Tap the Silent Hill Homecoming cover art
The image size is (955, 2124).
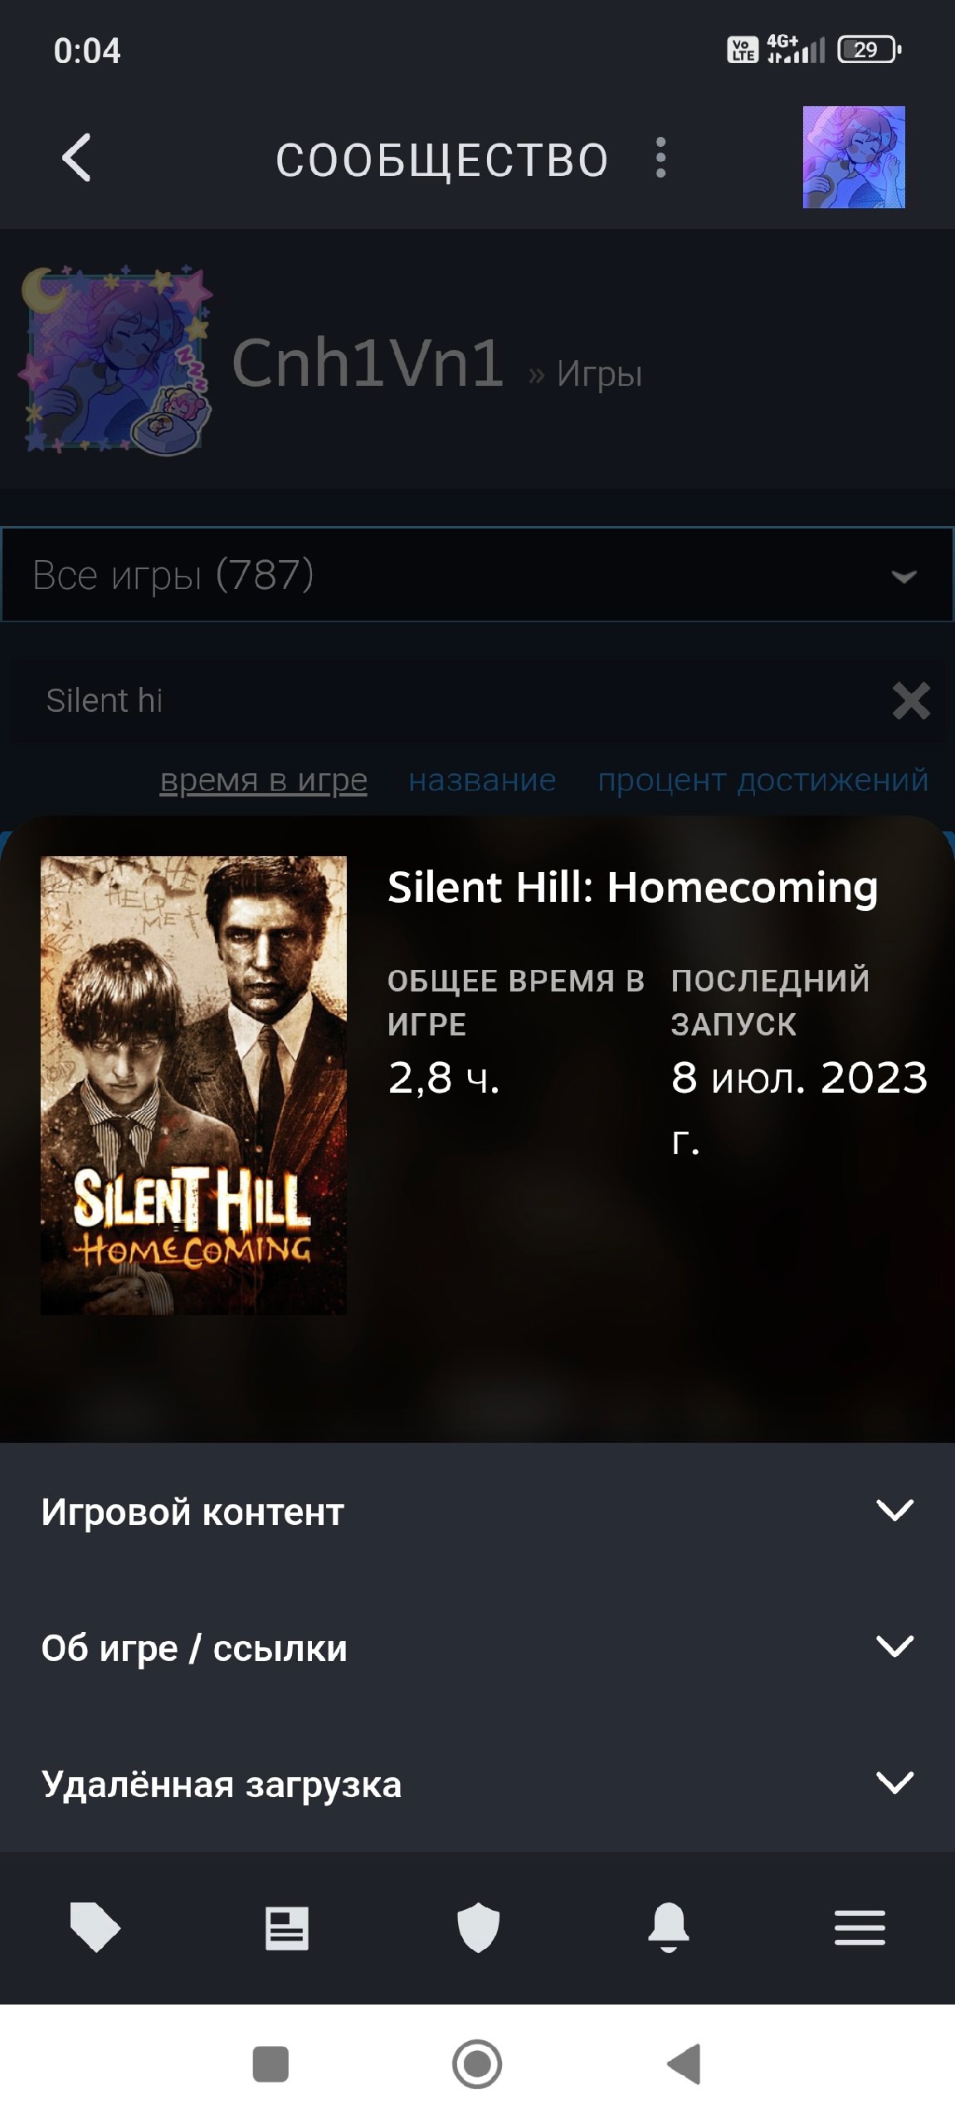point(193,1085)
